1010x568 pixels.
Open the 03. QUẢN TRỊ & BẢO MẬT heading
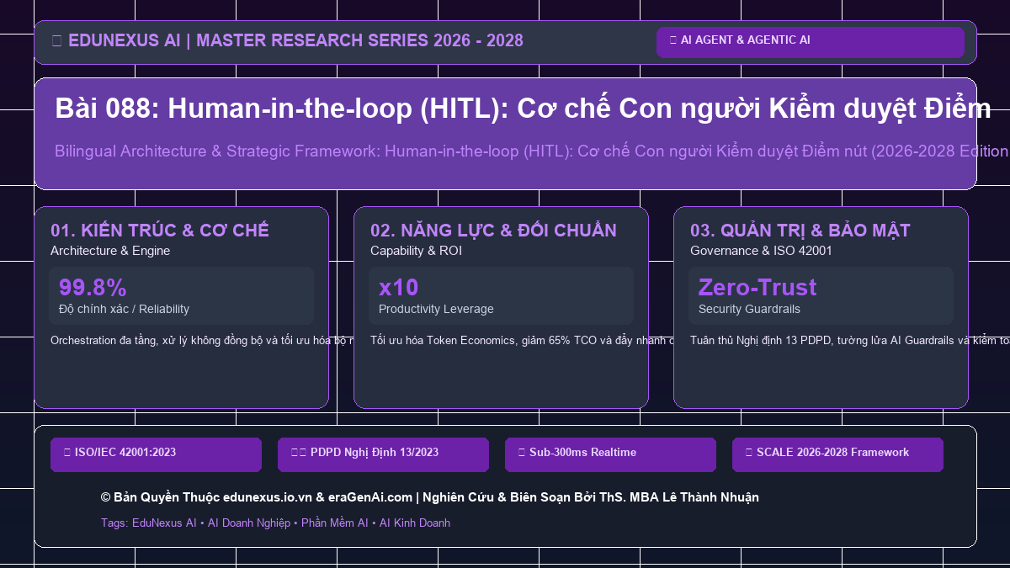(800, 231)
